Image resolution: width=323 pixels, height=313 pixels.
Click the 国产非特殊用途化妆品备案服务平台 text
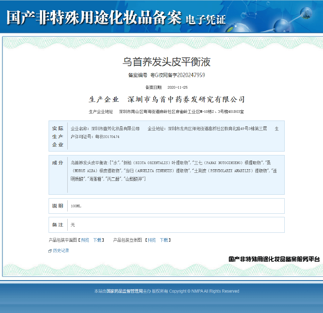point(274,259)
